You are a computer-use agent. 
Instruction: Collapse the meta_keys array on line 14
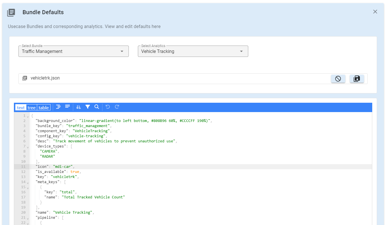[28, 183]
